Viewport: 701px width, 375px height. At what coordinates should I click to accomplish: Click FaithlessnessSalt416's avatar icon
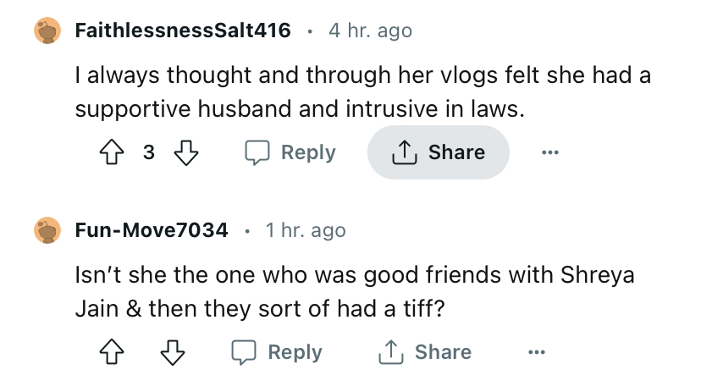pyautogui.click(x=47, y=30)
